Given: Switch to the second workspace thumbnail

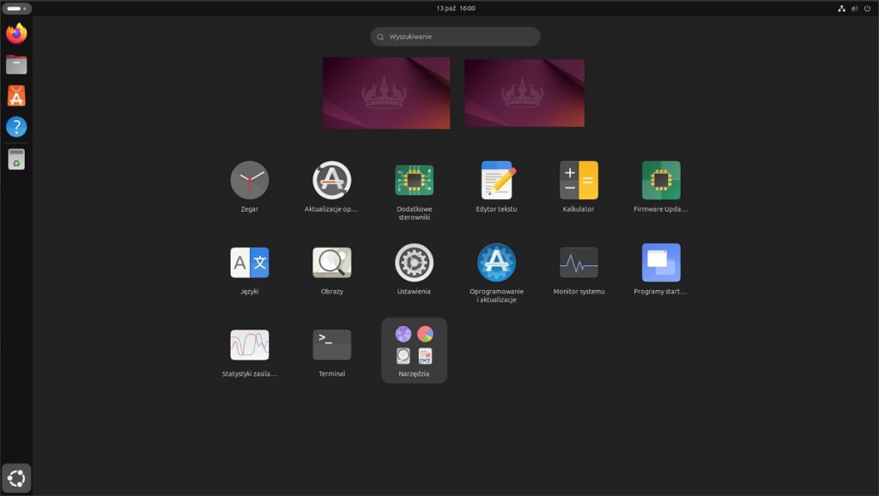Looking at the screenshot, I should coord(524,93).
